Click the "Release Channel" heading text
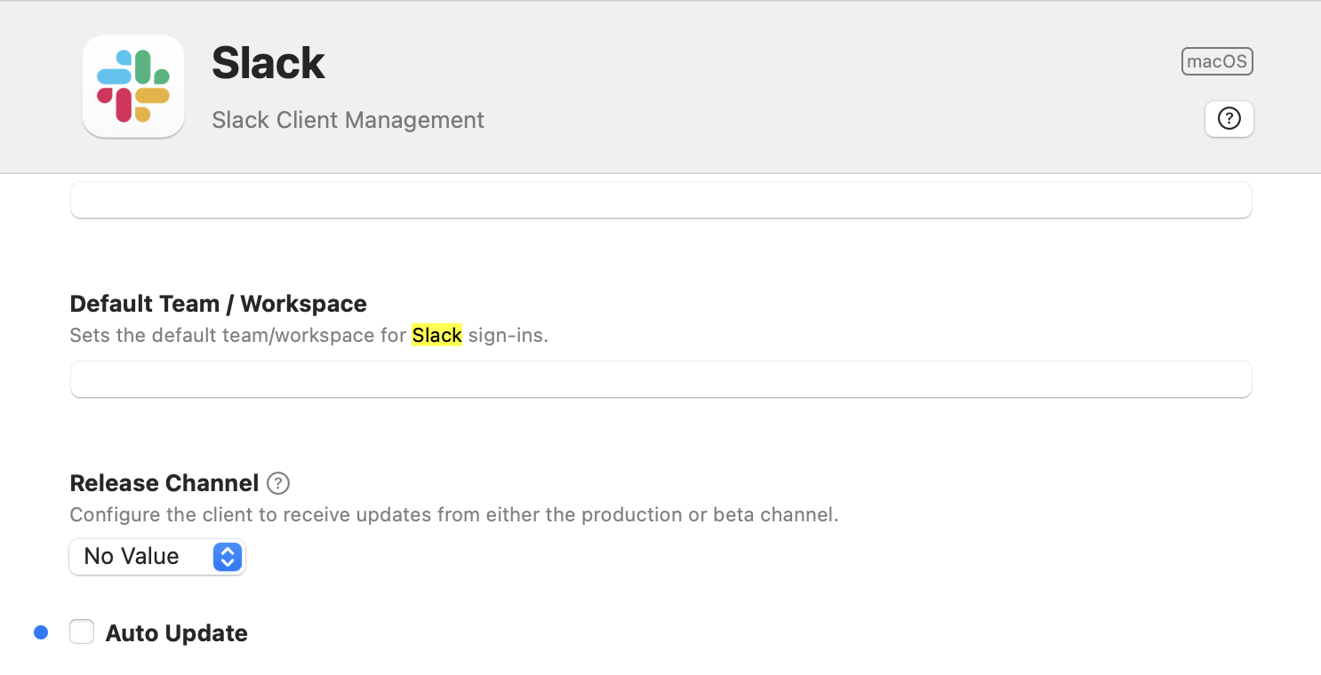This screenshot has height=675, width=1321. point(164,483)
